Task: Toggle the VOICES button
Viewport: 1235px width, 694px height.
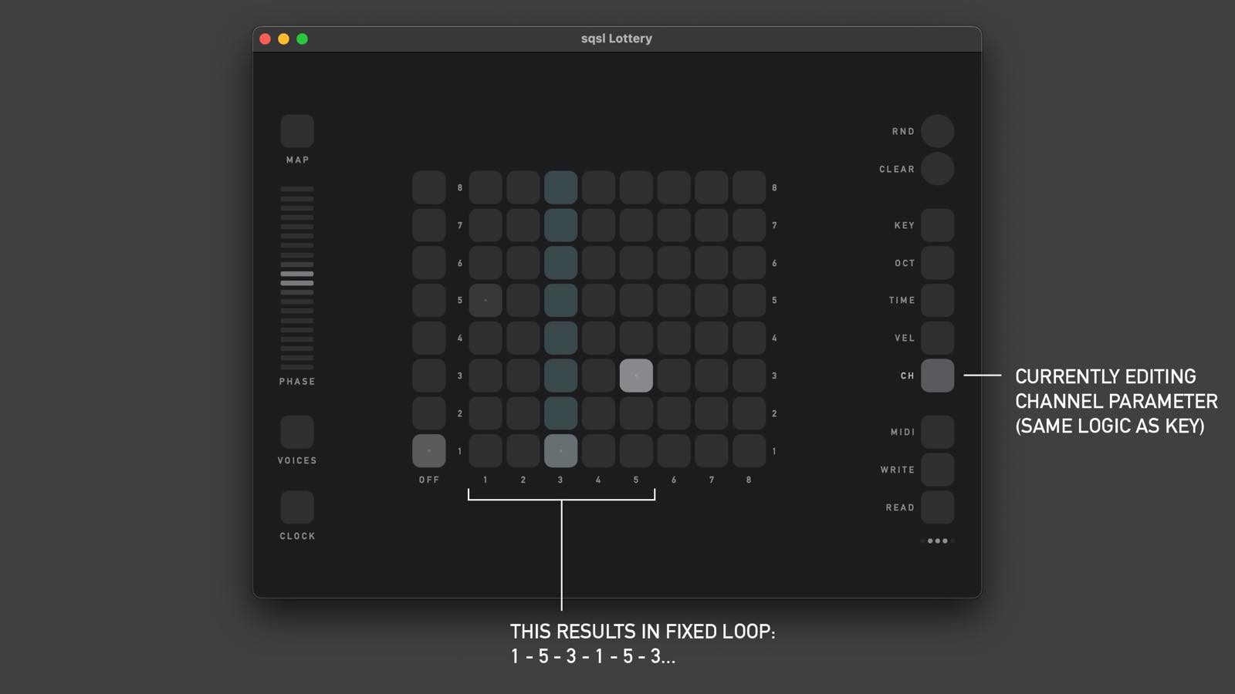Action: 297,432
